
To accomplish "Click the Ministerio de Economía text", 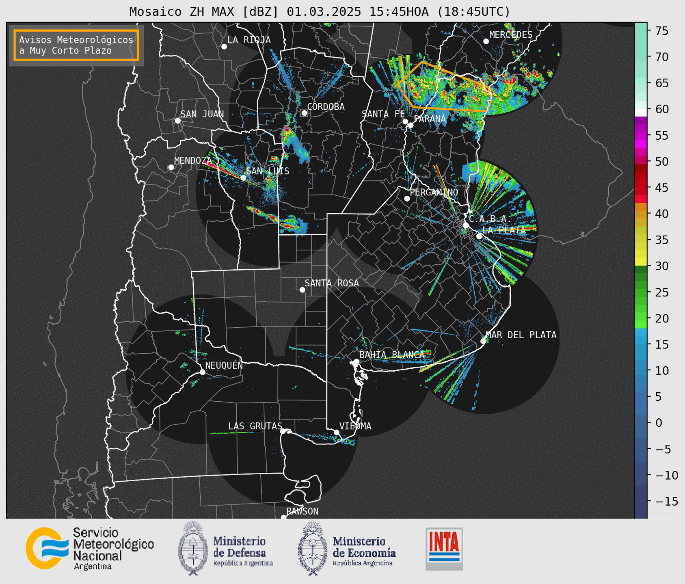I will click(x=364, y=547).
